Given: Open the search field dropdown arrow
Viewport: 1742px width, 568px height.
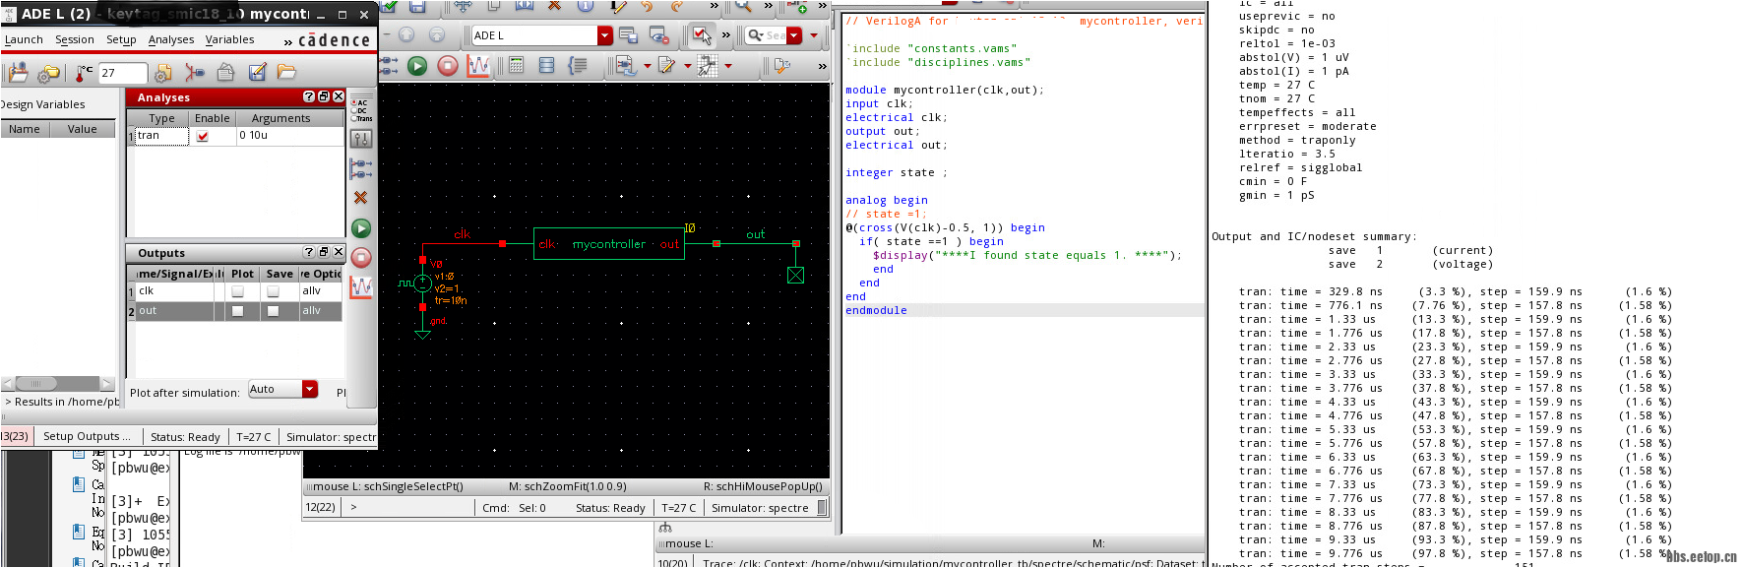Looking at the screenshot, I should tap(793, 35).
